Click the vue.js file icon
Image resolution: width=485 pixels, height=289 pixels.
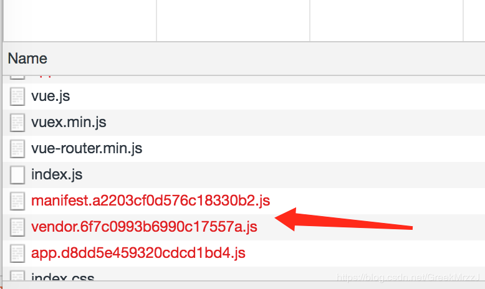(x=17, y=97)
